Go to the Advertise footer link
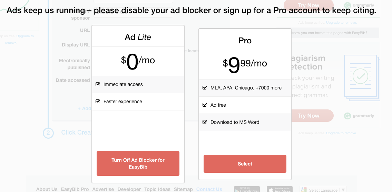The height and width of the screenshot is (192, 392). tap(103, 189)
